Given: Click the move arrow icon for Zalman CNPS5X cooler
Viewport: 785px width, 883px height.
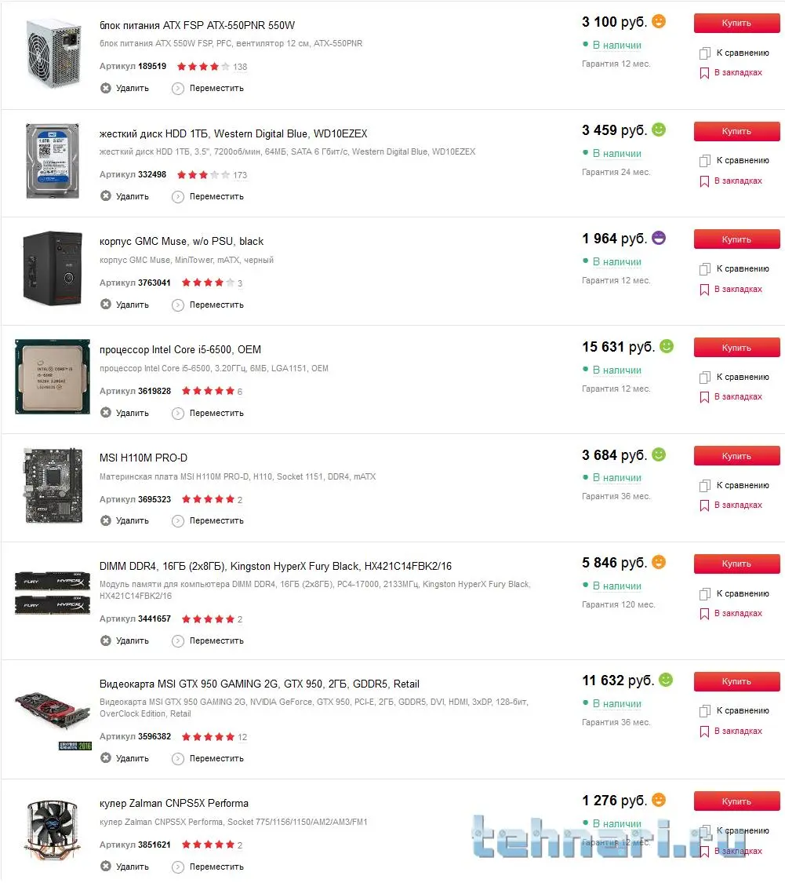Looking at the screenshot, I should (178, 867).
